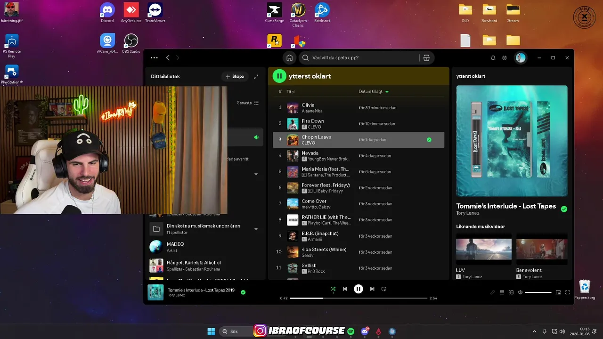The height and width of the screenshot is (339, 603).
Task: Pause playback in the bottom player bar
Action: [x=359, y=289]
